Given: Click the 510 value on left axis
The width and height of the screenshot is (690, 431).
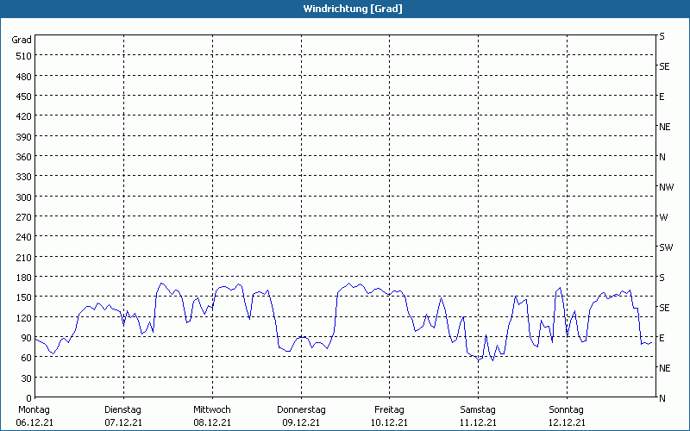Looking at the screenshot, I should [x=24, y=56].
